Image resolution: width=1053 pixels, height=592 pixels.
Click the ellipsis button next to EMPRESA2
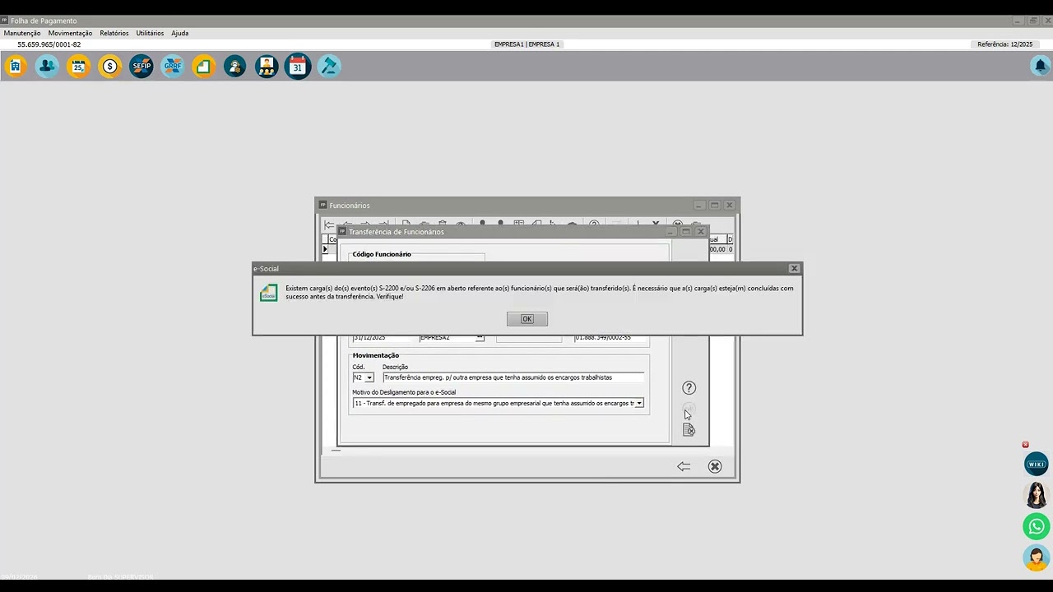click(x=480, y=338)
